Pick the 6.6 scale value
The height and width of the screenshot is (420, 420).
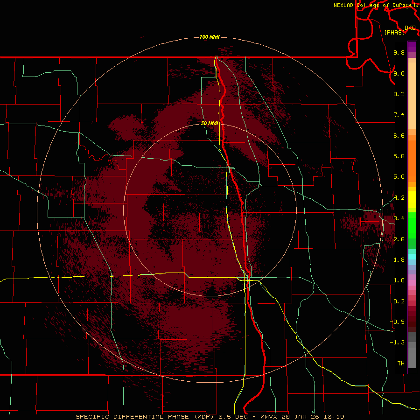pyautogui.click(x=399, y=135)
